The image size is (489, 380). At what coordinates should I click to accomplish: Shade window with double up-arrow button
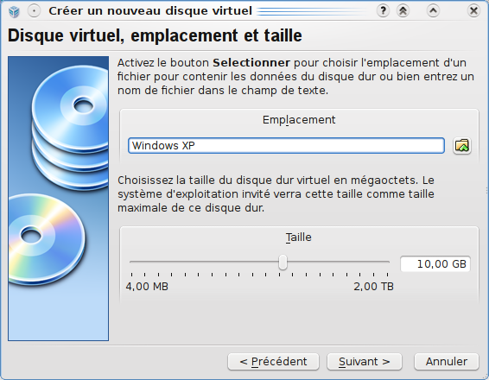[403, 11]
